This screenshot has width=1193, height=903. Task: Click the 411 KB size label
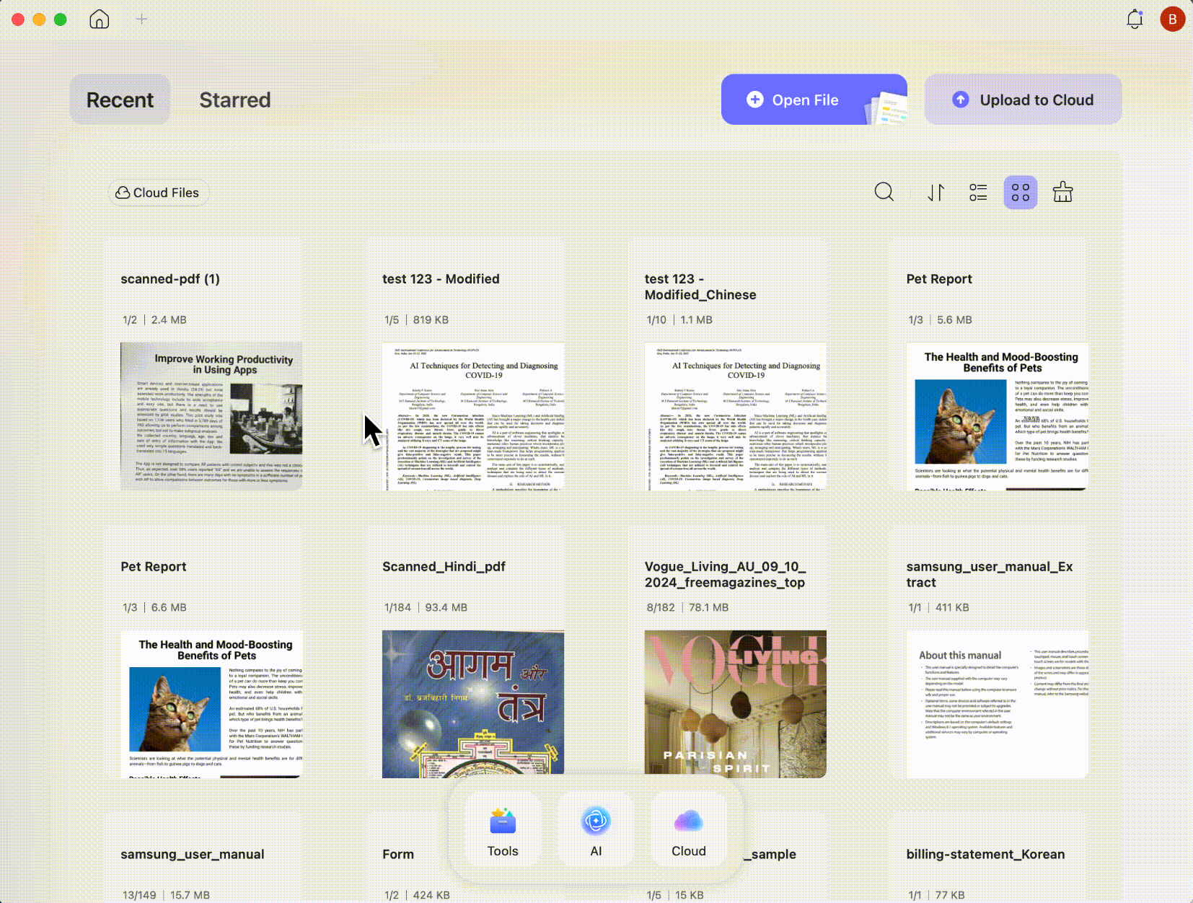coord(952,607)
